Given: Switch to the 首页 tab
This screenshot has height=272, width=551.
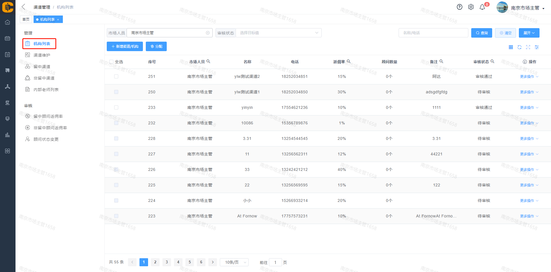Looking at the screenshot, I should (26, 19).
